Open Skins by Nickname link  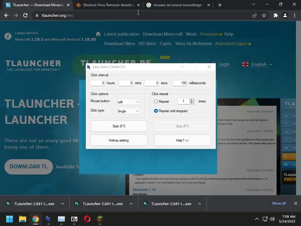193,44
